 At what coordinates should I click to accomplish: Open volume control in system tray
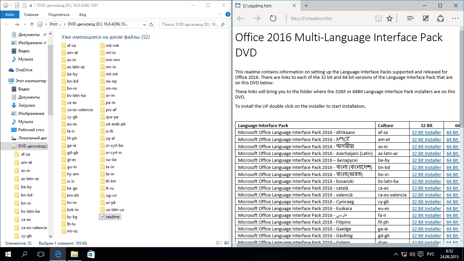[x=412, y=254]
